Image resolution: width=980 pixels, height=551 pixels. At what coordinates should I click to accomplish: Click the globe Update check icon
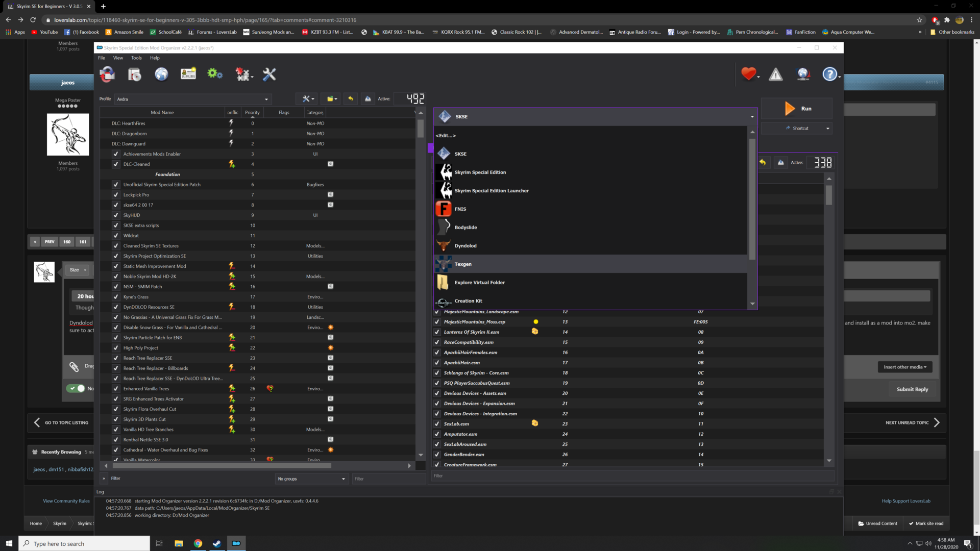tap(803, 74)
